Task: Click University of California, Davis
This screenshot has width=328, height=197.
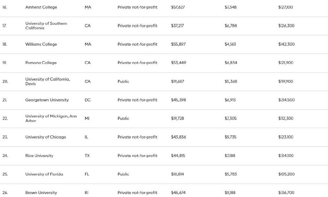Action: pos(47,81)
